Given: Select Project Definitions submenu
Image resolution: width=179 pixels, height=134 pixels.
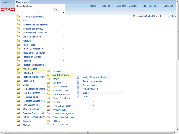Looking at the screenshot, I should pyautogui.click(x=61, y=98).
